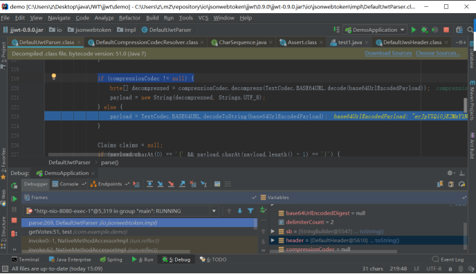The width and height of the screenshot is (476, 274).
Task: Hide the Debug tool window with the download-arrow icon
Action: coord(461,173)
